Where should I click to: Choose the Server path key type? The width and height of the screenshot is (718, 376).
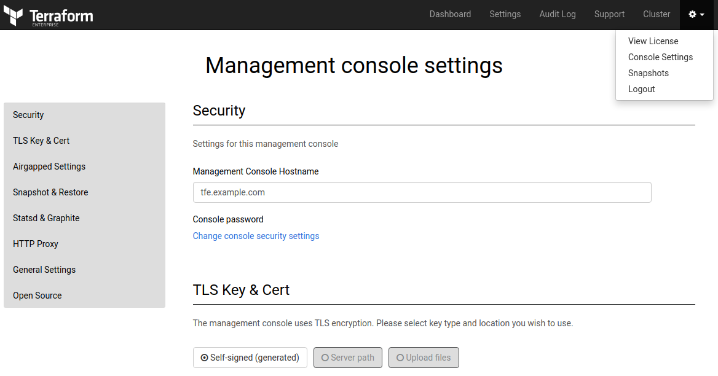pyautogui.click(x=347, y=357)
